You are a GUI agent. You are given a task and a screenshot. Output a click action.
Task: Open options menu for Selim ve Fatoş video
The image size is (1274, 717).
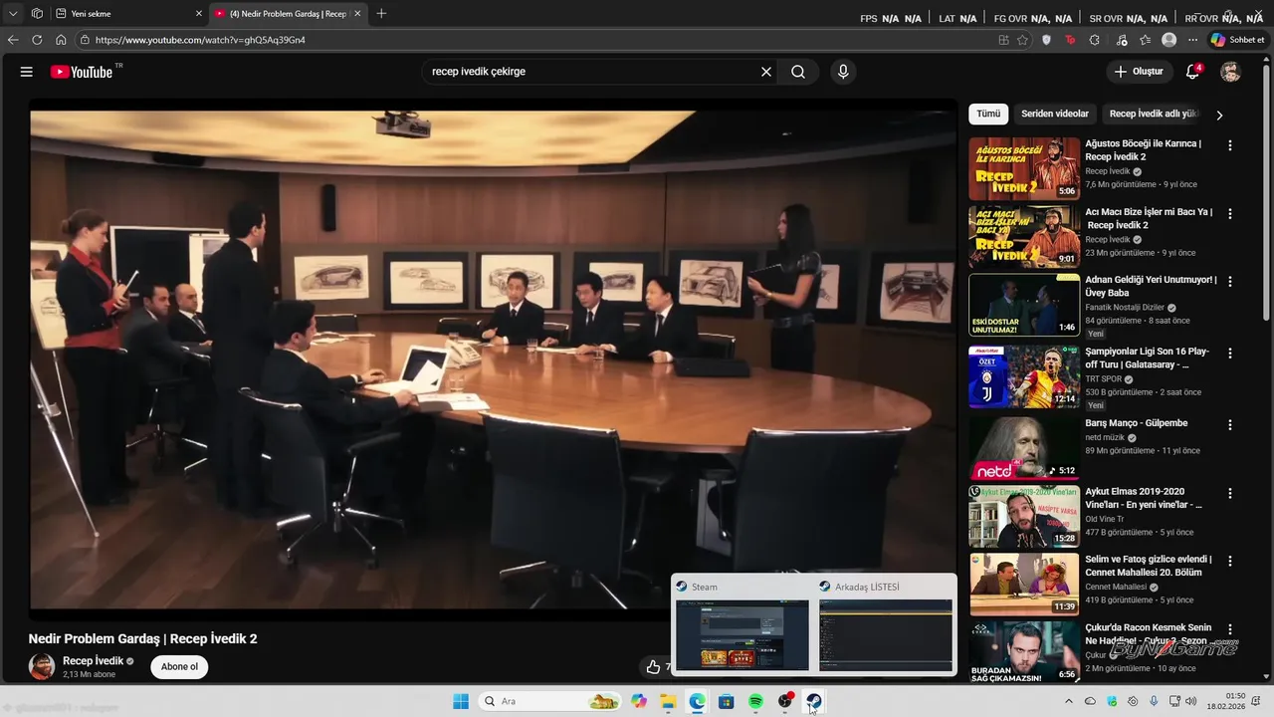1230,561
